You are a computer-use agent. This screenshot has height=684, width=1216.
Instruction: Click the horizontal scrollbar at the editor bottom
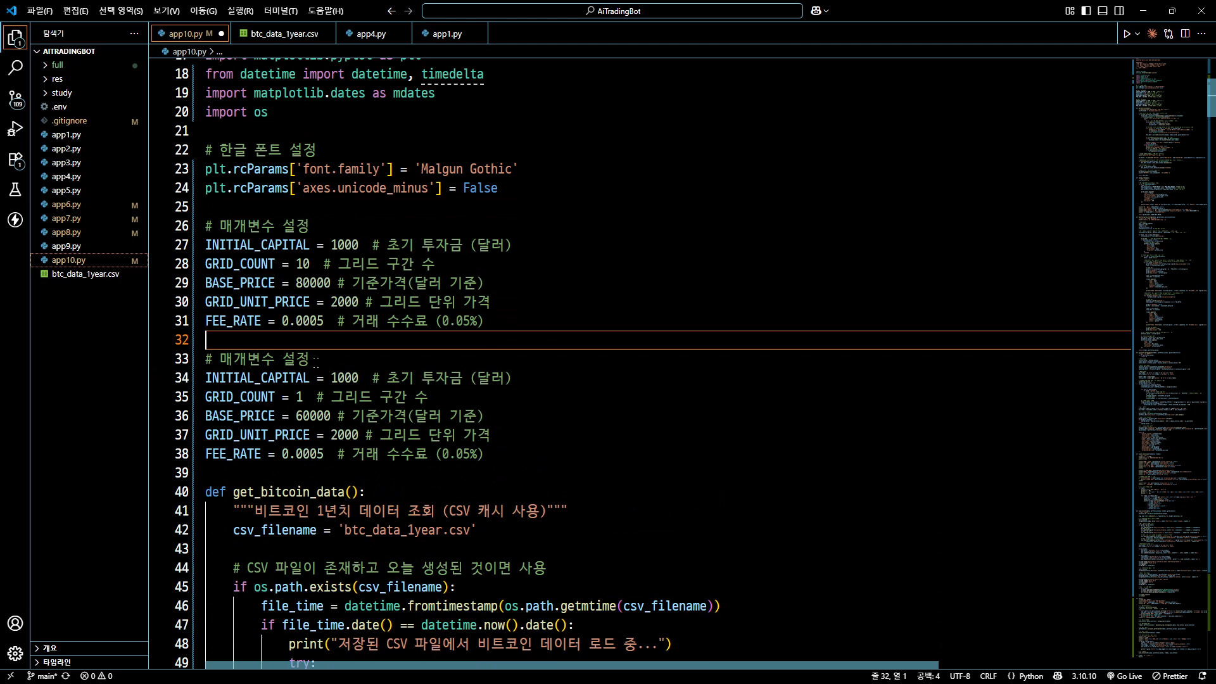click(x=570, y=665)
